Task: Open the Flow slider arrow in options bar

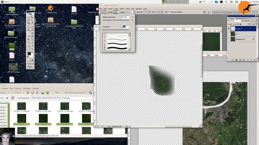Action: [162, 12]
